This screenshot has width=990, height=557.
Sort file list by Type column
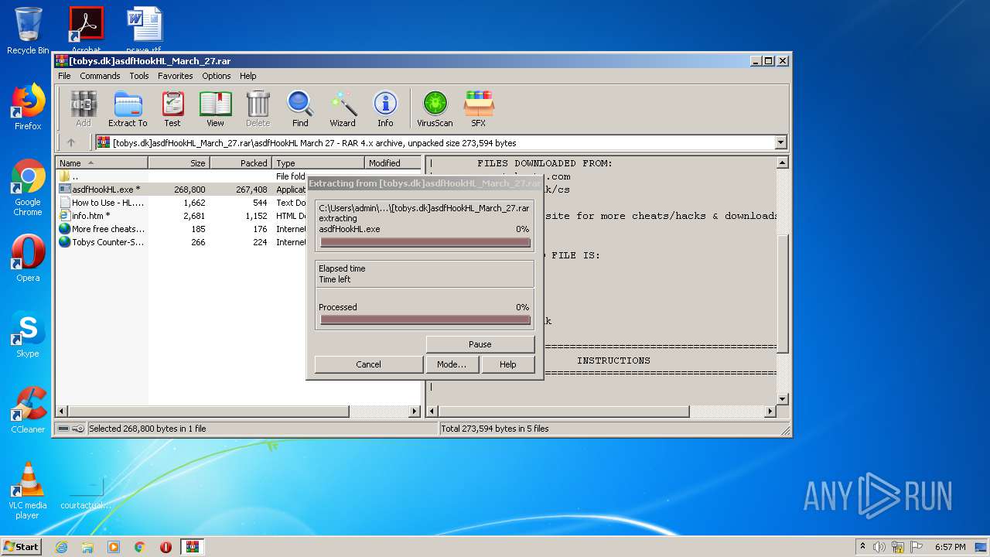pyautogui.click(x=318, y=163)
